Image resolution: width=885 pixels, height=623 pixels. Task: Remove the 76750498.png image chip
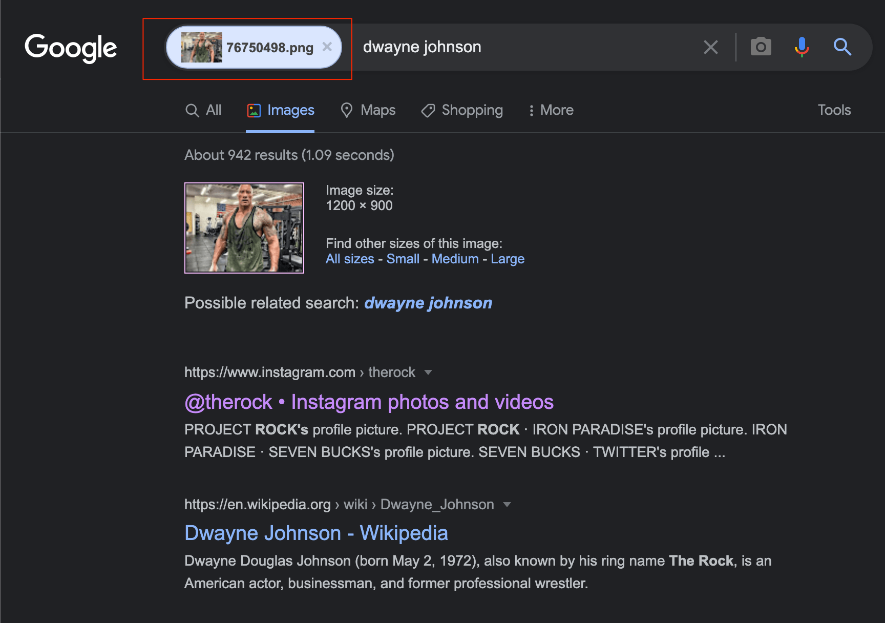(327, 47)
